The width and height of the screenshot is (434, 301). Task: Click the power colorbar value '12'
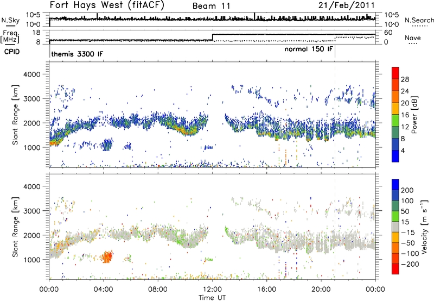(405, 127)
